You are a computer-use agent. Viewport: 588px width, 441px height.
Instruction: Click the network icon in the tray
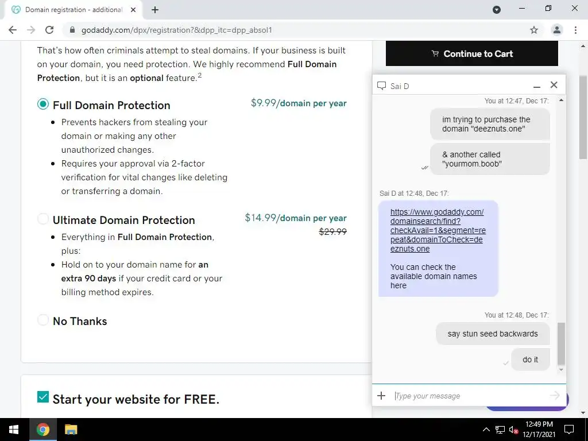pos(500,430)
